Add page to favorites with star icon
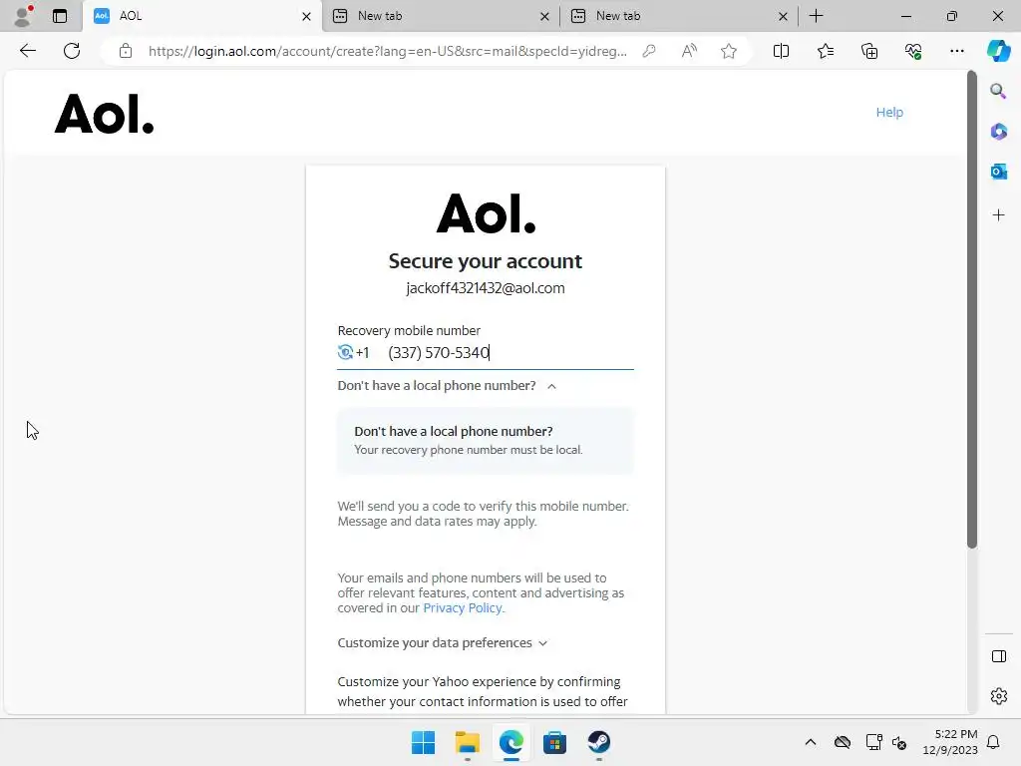Viewport: 1021px width, 766px height. [729, 51]
